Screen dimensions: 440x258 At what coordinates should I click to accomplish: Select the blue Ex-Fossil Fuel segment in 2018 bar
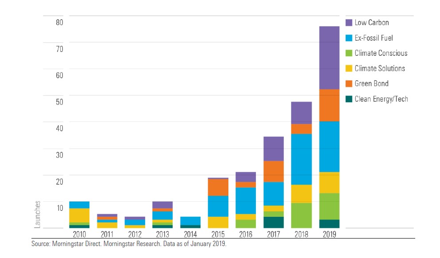click(301, 159)
